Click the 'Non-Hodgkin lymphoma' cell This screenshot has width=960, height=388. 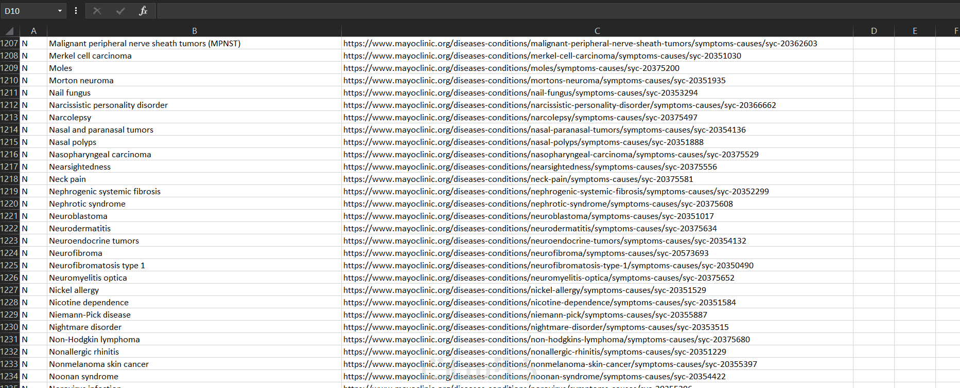[x=194, y=339]
